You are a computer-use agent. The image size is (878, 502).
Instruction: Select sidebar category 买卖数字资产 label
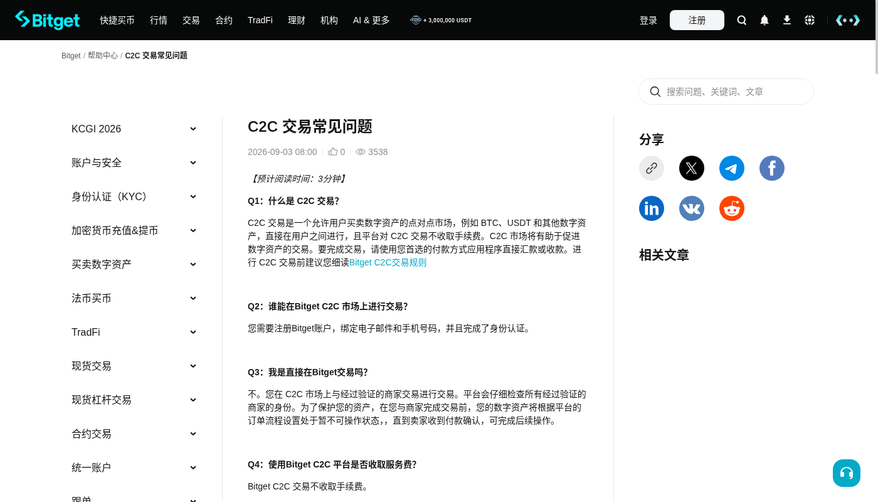click(x=102, y=264)
